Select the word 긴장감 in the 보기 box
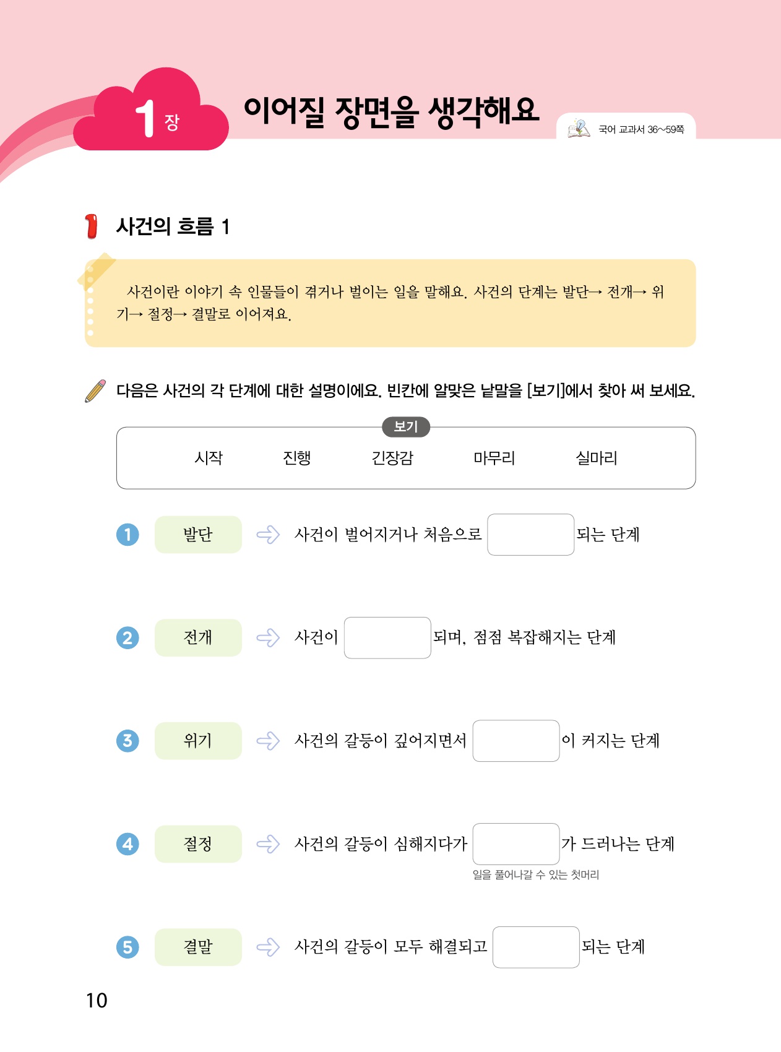The height and width of the screenshot is (1052, 781). tap(392, 458)
